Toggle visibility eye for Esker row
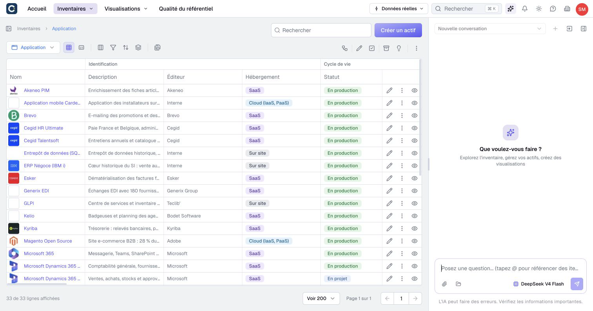 [414, 178]
